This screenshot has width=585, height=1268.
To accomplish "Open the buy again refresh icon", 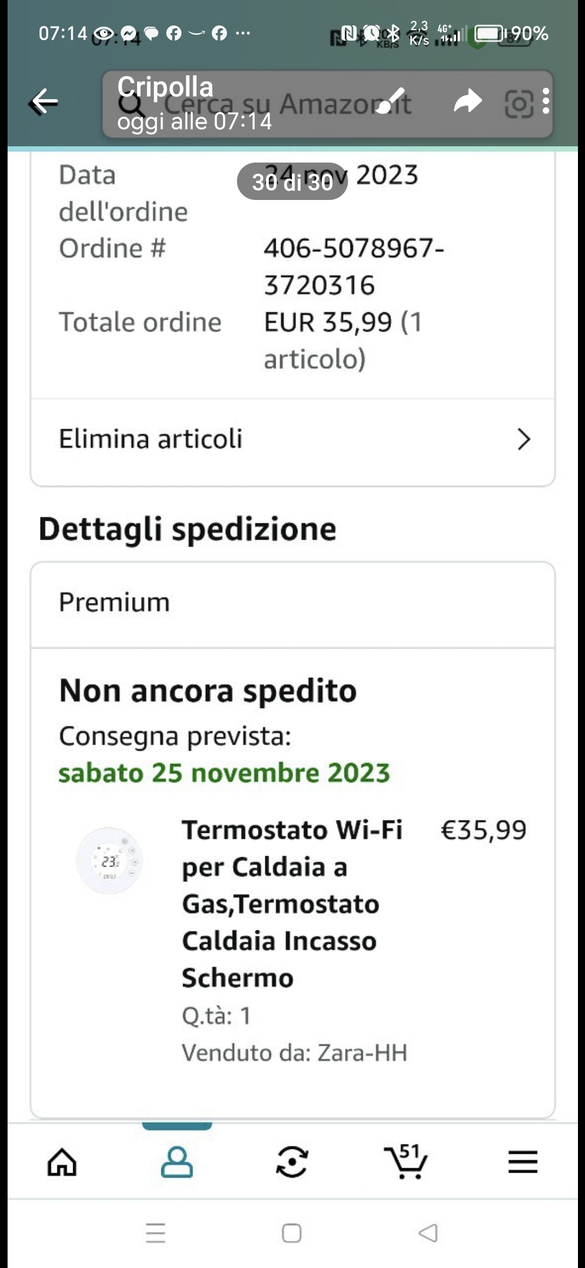I will pos(292,1162).
